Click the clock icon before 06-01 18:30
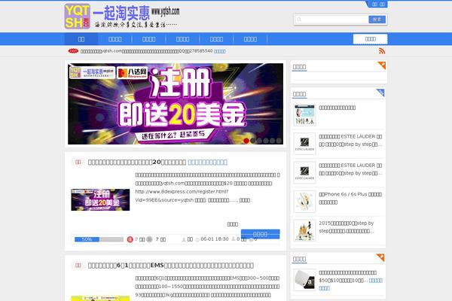This screenshot has width=452, height=301. click(197, 239)
